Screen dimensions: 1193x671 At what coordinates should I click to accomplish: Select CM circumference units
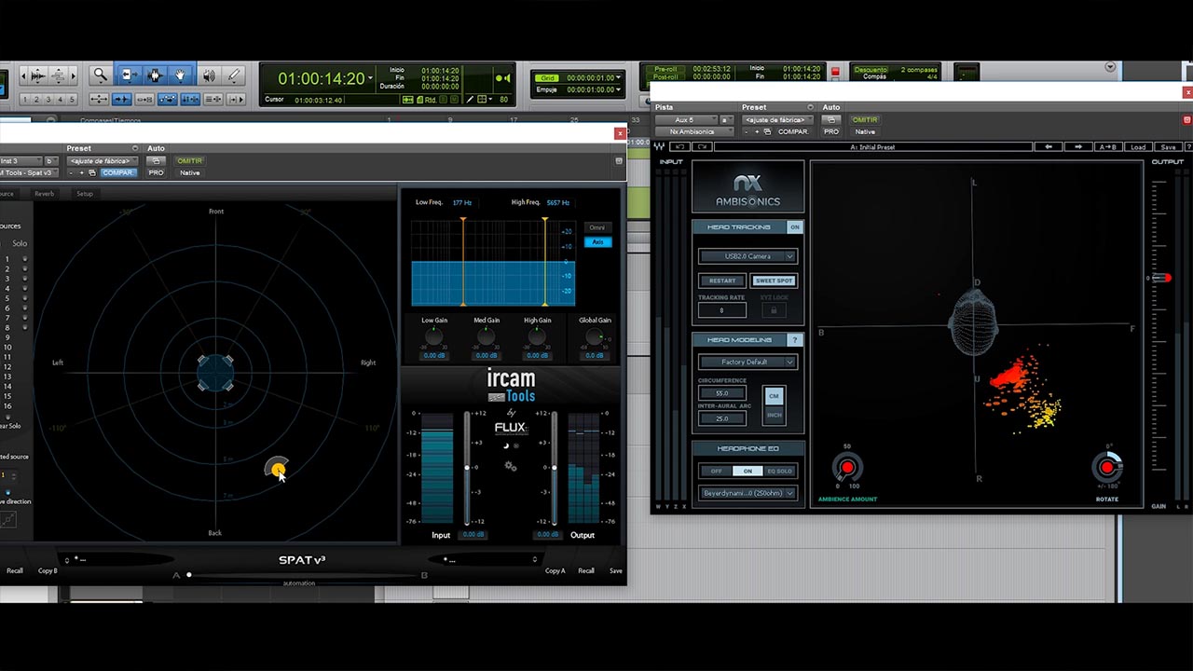click(x=774, y=395)
